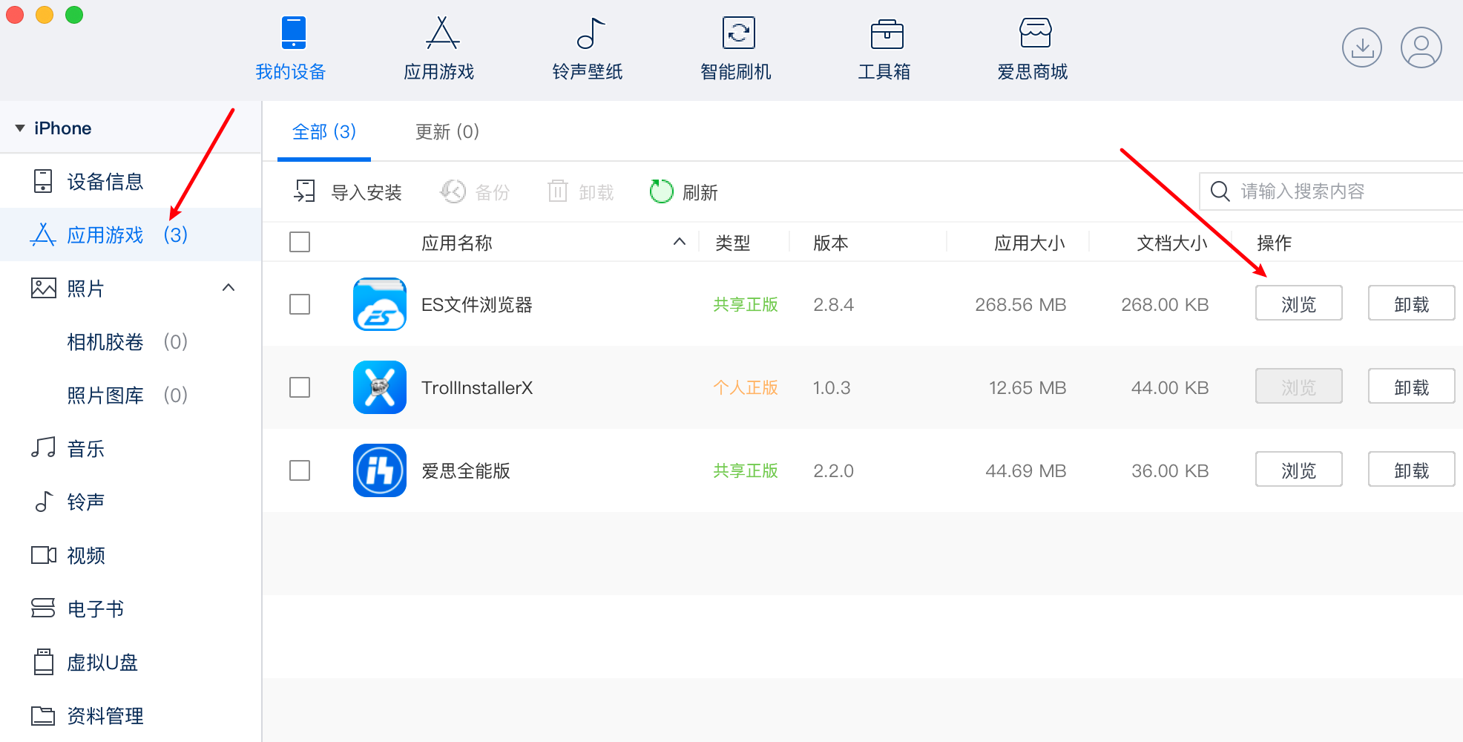Open the 铃声壁纸 music note icon
This screenshot has width=1463, height=742.
[x=591, y=33]
